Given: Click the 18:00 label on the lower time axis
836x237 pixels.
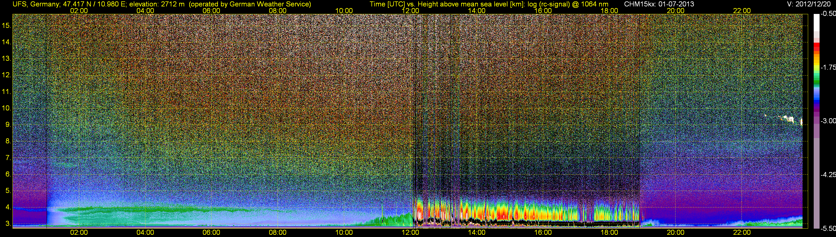Looking at the screenshot, I should [609, 233].
